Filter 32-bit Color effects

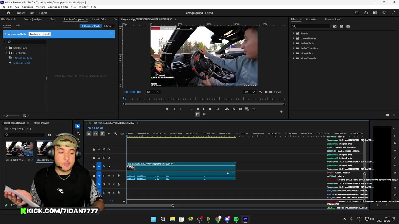pyautogui.click(x=341, y=26)
